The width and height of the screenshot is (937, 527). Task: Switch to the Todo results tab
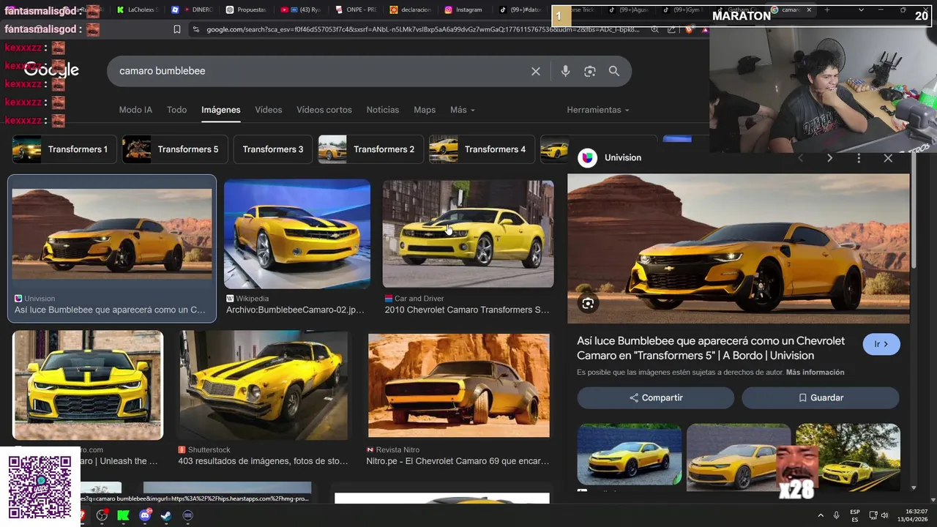[x=176, y=110]
